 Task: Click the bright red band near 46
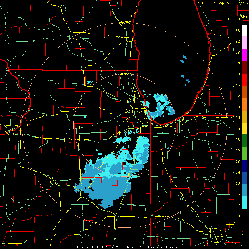point(244,80)
